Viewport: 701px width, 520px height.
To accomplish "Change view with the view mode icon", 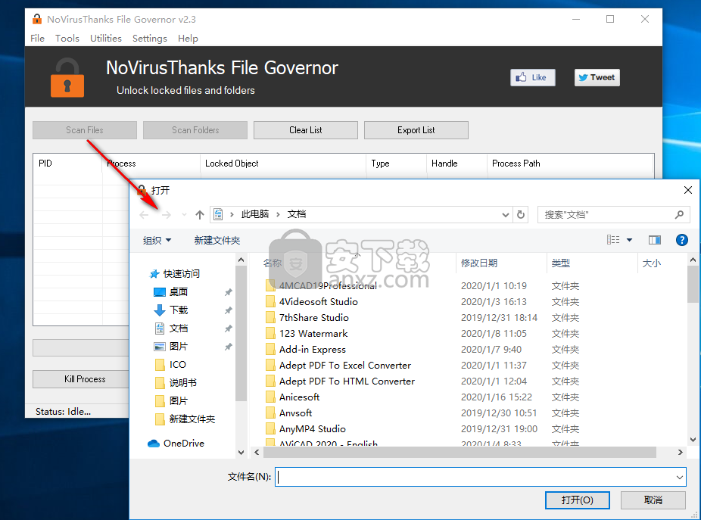I will [x=613, y=240].
